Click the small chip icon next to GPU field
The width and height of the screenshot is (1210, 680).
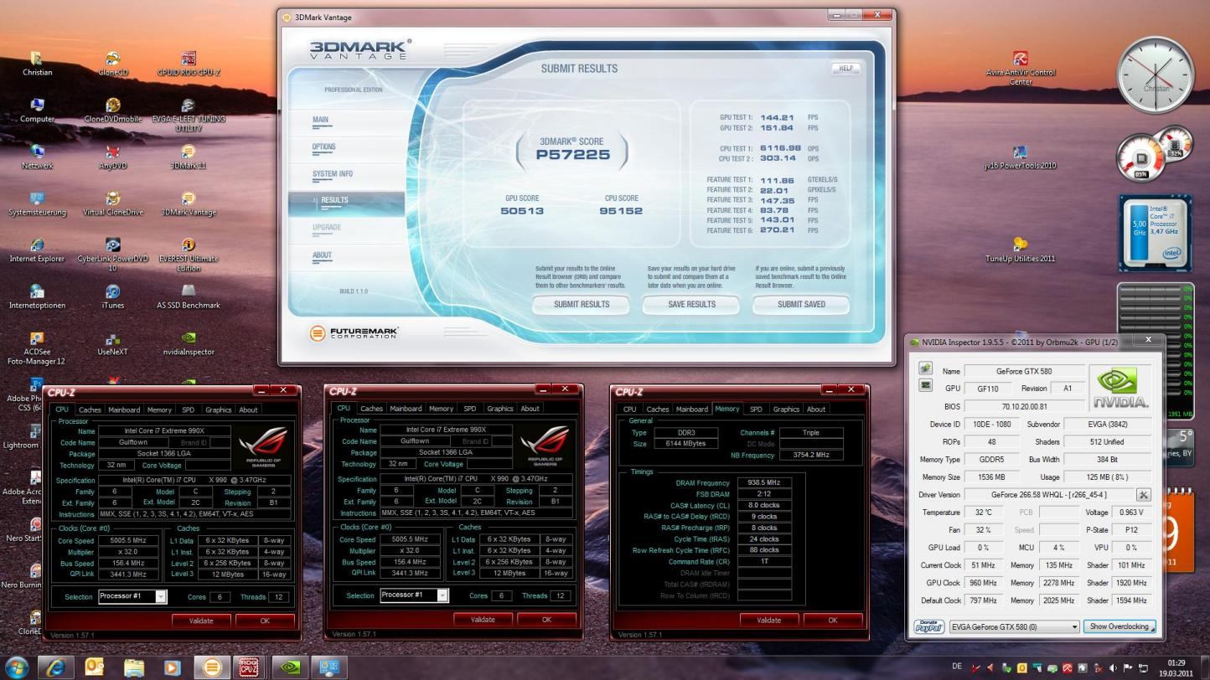(x=925, y=385)
